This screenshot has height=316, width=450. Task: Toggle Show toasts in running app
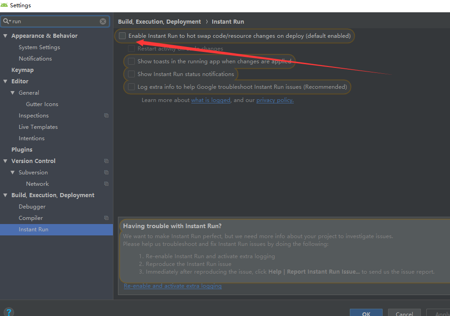click(132, 61)
